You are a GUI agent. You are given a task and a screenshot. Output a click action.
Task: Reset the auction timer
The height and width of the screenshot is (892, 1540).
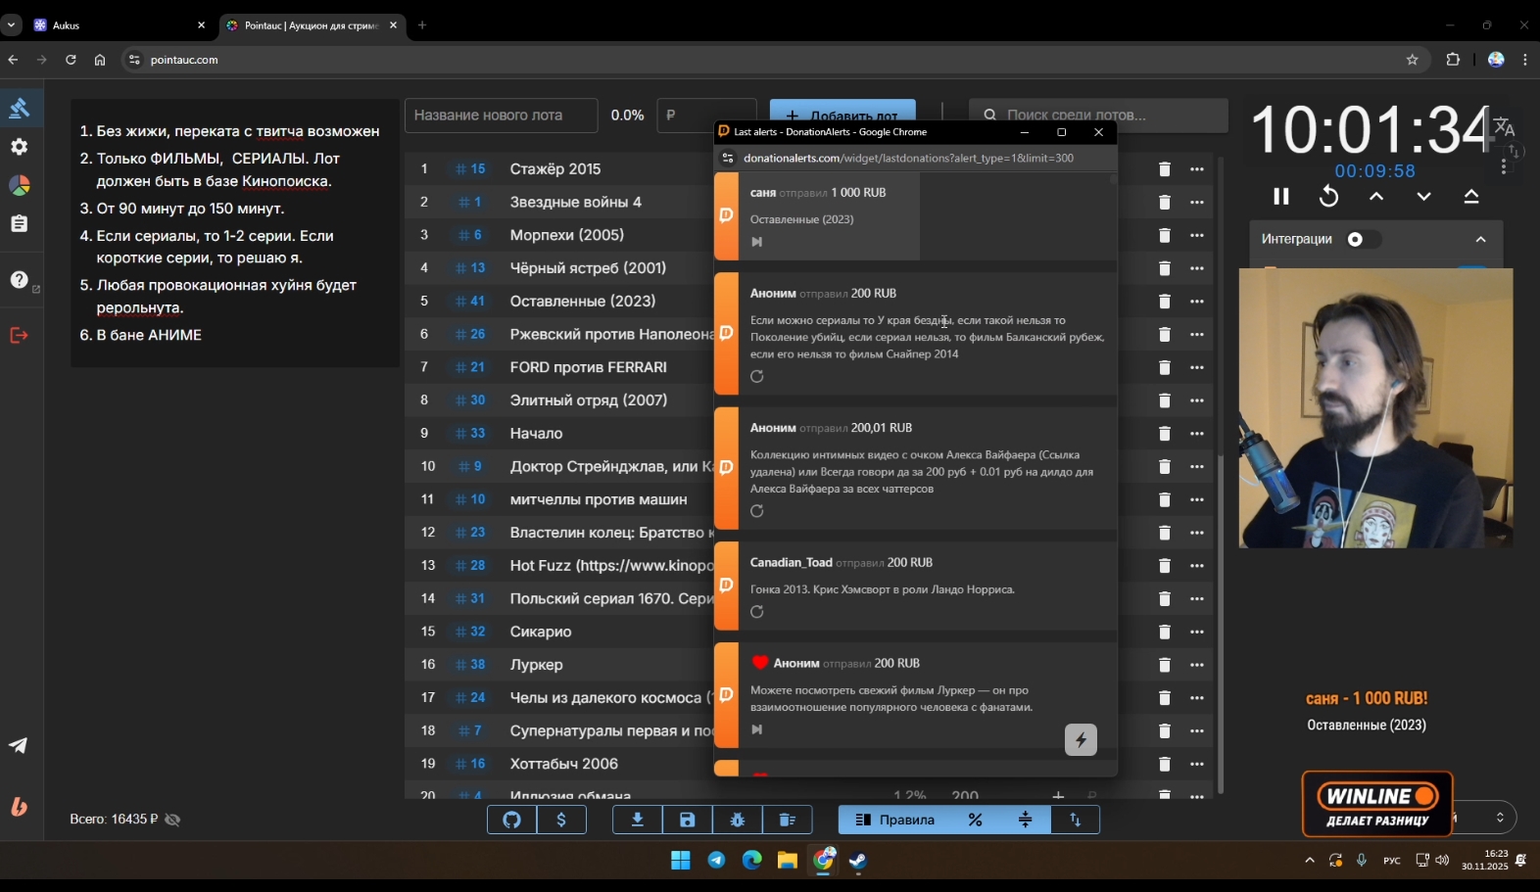[x=1328, y=197]
